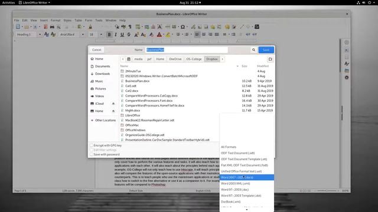The height and width of the screenshot is (212, 378).
Task: Select Word 2007-365 (.docx) format
Action: [247, 177]
